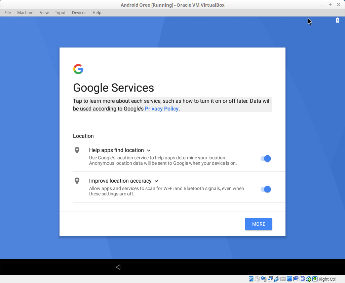Click the Right Ctrl host key label
The height and width of the screenshot is (283, 345).
(x=328, y=279)
